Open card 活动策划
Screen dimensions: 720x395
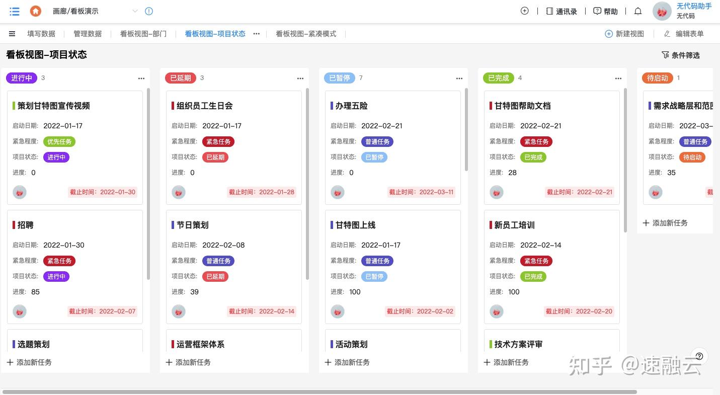point(393,341)
